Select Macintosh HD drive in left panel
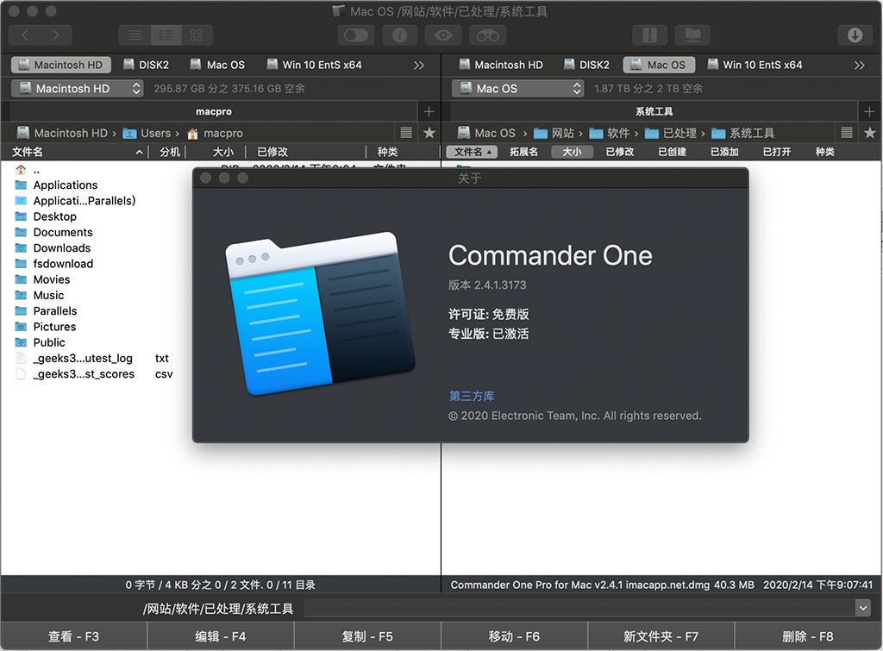 click(x=61, y=65)
